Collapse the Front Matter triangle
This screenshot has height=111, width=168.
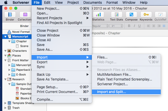5,60
